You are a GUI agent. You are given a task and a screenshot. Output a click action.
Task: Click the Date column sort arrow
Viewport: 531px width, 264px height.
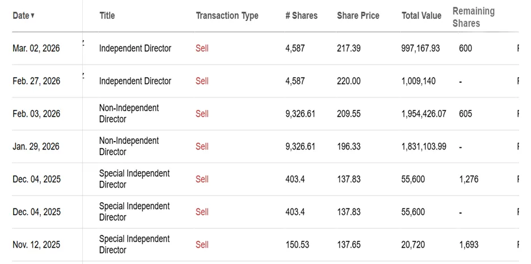pos(33,16)
